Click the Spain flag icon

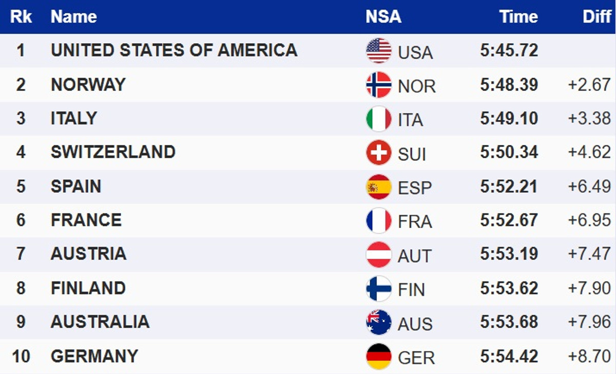click(379, 186)
